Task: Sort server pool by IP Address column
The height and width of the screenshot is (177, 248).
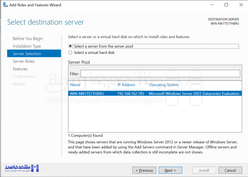Action: 126,85
